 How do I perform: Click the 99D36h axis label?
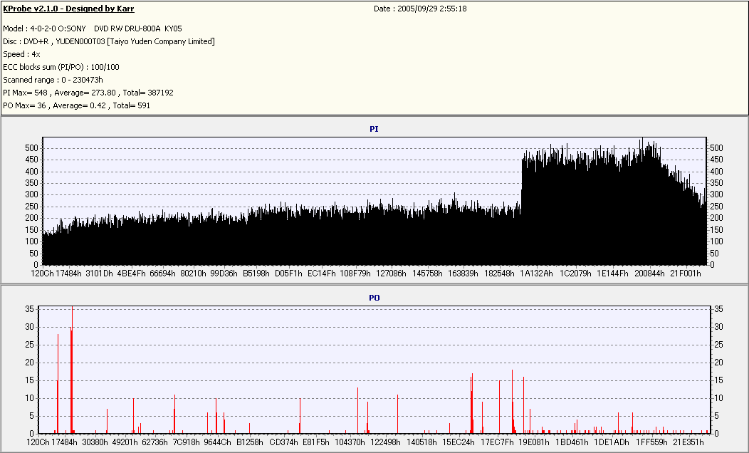tap(224, 274)
